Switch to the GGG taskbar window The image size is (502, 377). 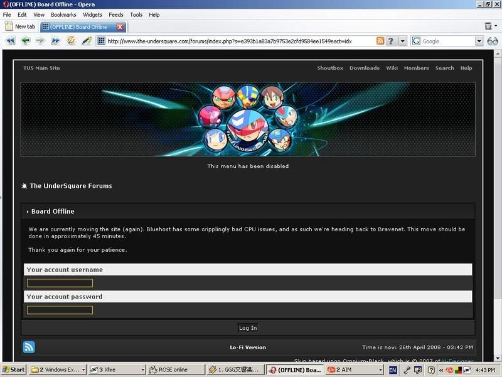pyautogui.click(x=236, y=369)
